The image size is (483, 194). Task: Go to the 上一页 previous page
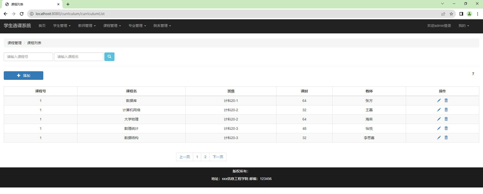185,157
